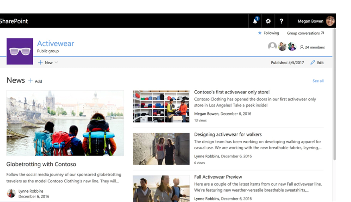
Task: Click the Add label next to News
Action: (38, 81)
